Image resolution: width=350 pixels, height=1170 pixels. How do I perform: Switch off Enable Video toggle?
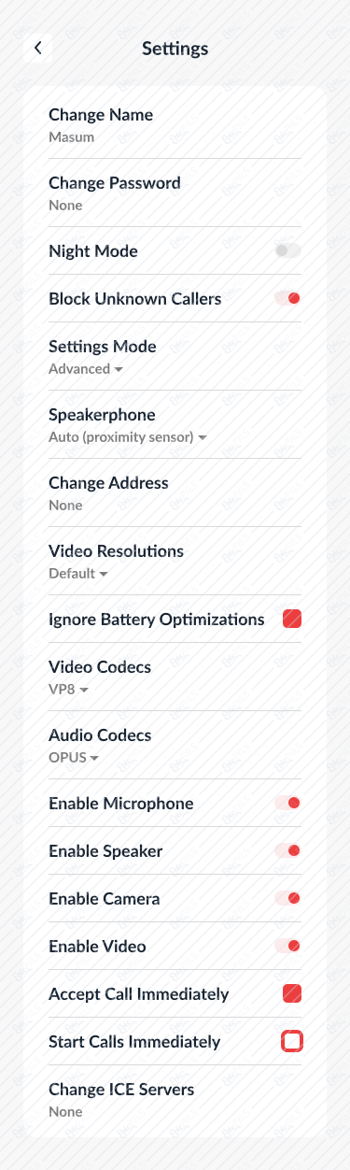point(288,946)
